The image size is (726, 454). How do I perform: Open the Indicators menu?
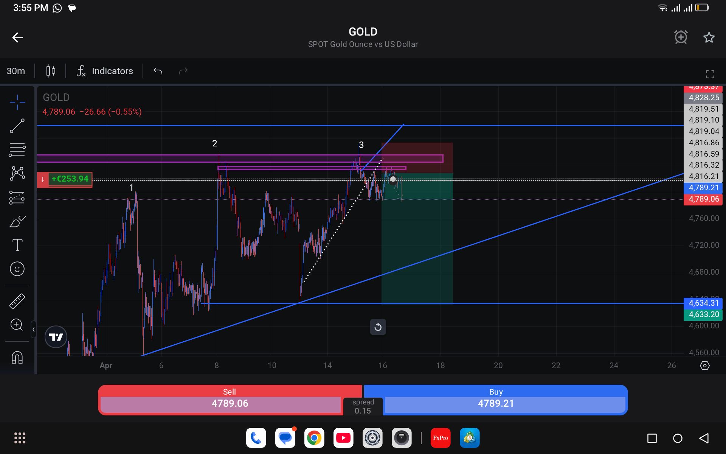[105, 71]
